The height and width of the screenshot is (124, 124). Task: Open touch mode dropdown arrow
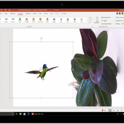point(11,10)
